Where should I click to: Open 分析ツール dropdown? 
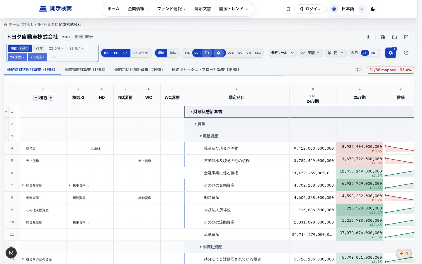283,53
